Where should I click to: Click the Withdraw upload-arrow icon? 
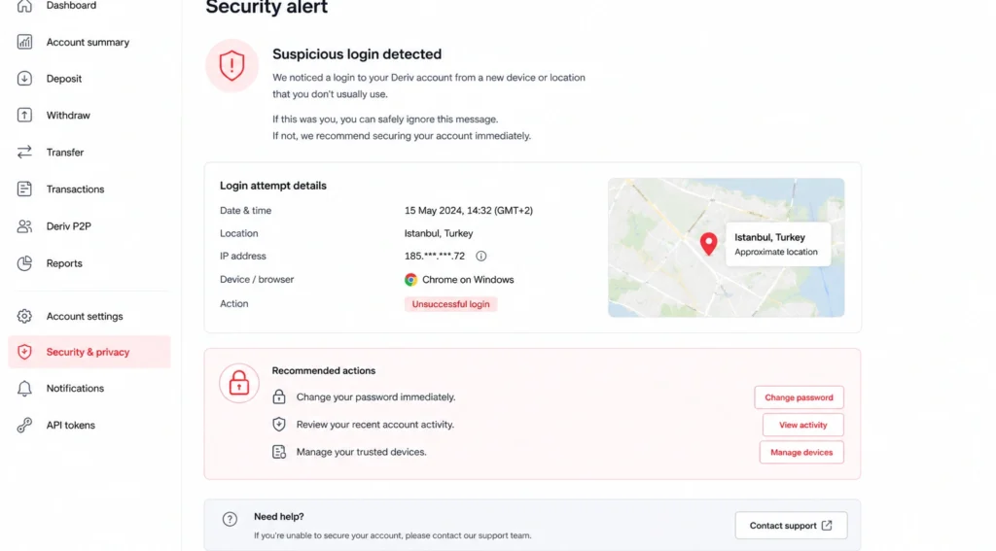point(24,115)
